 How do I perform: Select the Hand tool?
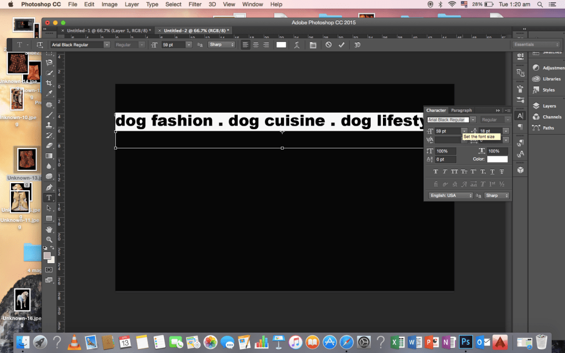pyautogui.click(x=49, y=229)
